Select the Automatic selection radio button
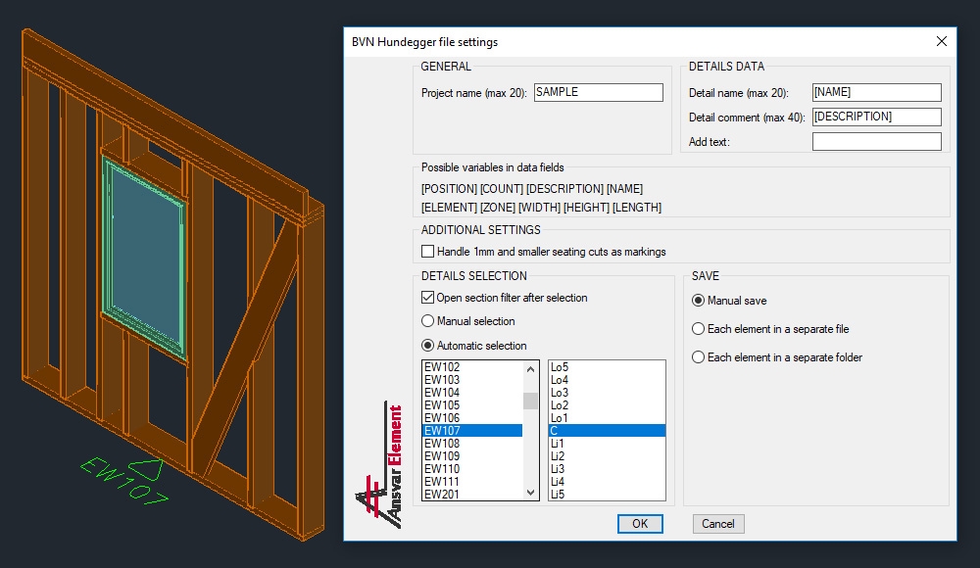The height and width of the screenshot is (568, 980). [428, 346]
